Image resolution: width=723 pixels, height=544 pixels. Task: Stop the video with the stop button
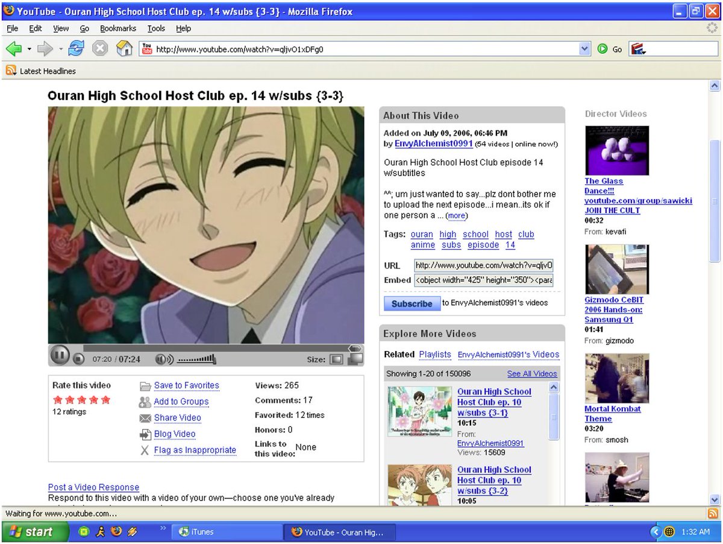click(x=78, y=359)
